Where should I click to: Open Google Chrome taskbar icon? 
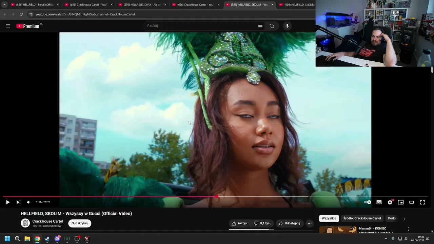tap(37, 239)
